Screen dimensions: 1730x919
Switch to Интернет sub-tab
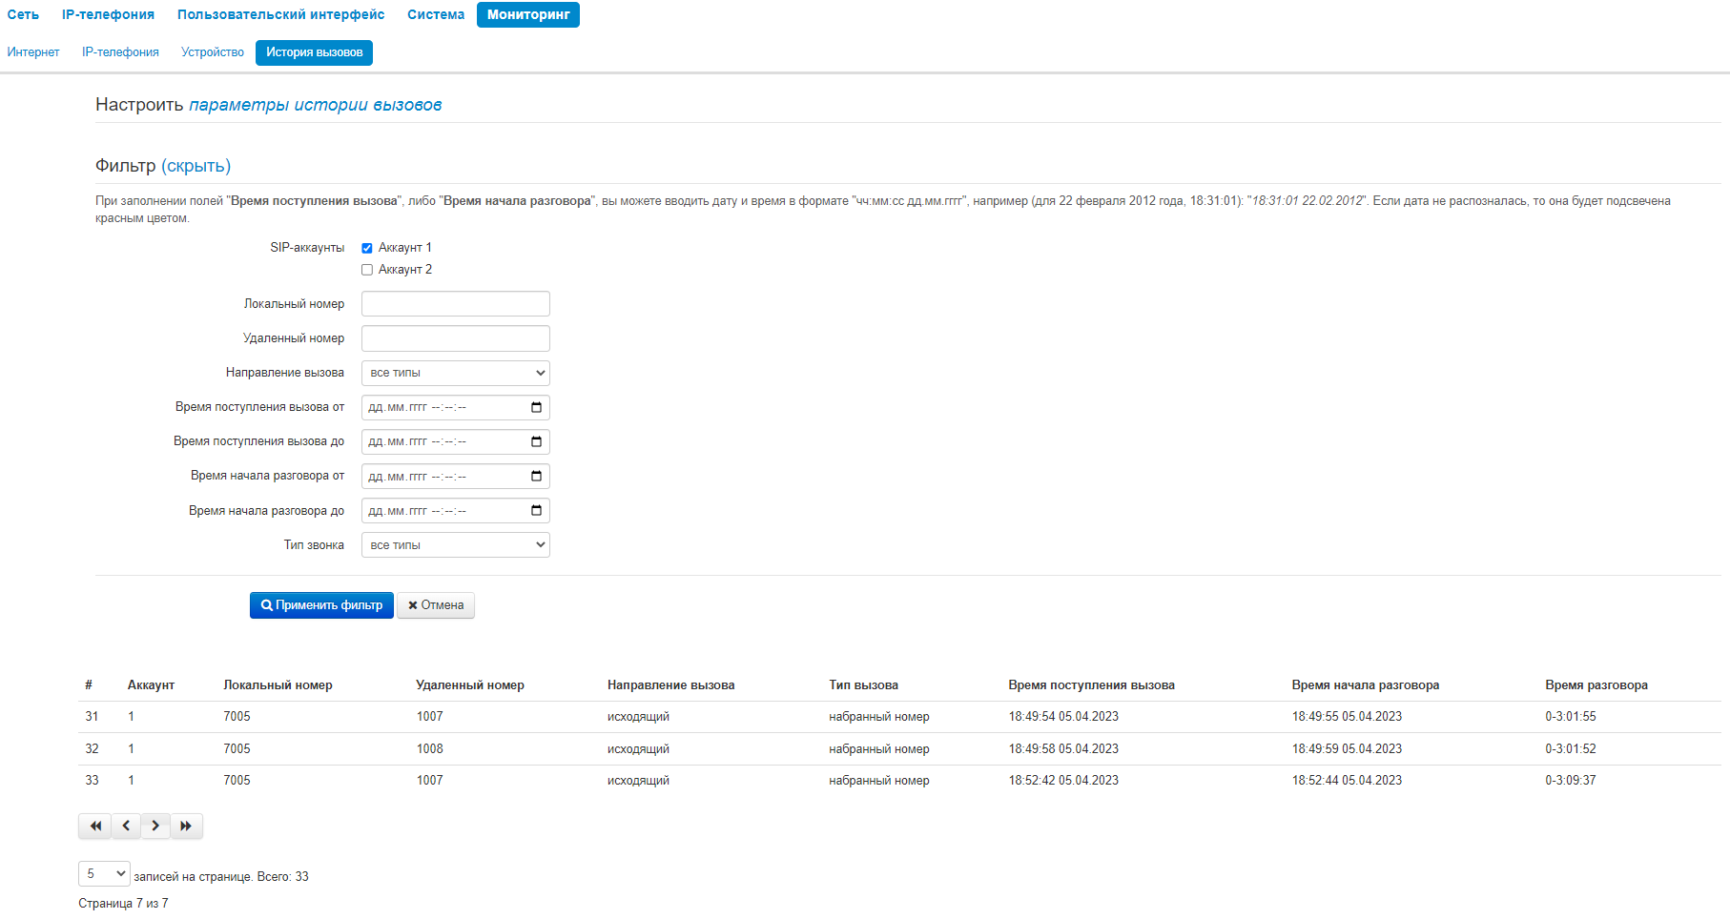click(33, 52)
